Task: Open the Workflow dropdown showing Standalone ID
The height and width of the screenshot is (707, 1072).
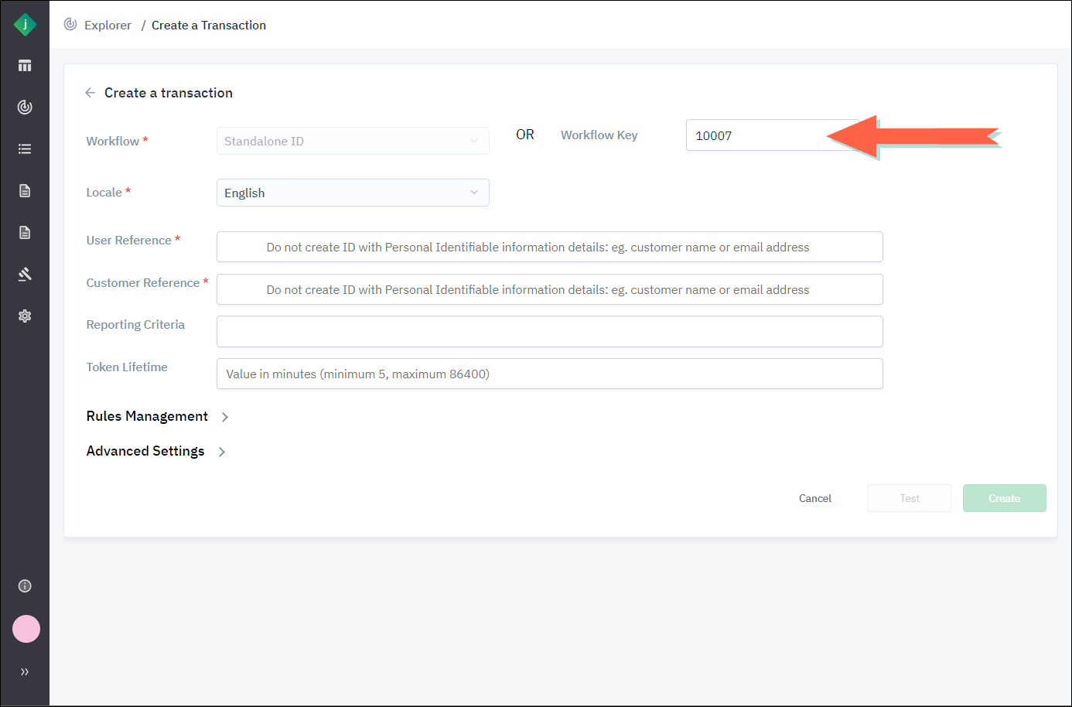Action: pyautogui.click(x=353, y=141)
